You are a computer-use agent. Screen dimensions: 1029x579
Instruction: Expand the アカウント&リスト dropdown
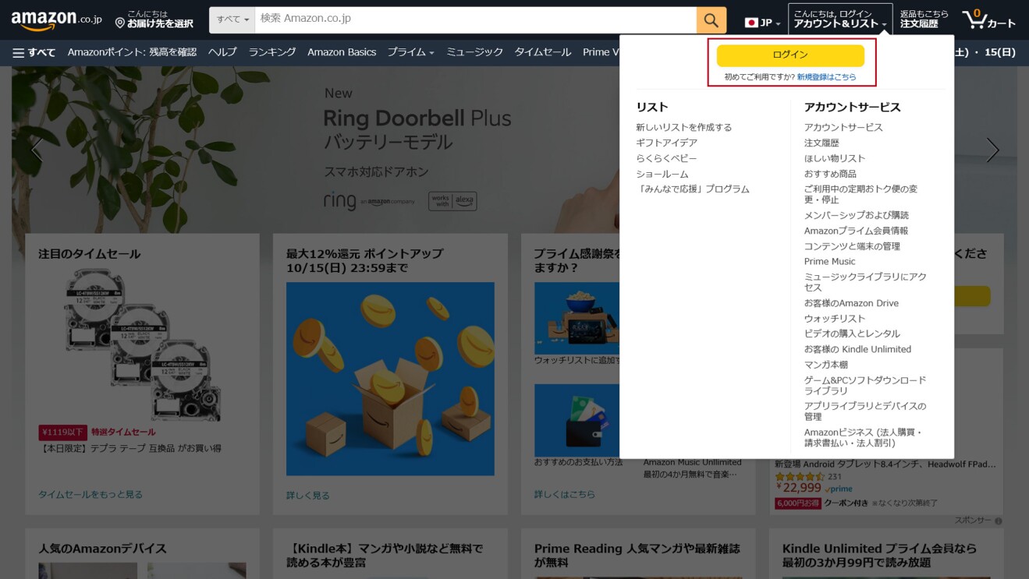[839, 19]
